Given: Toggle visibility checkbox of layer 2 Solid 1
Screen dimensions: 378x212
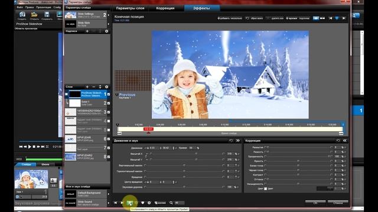Looking at the screenshot, I should 109,103.
